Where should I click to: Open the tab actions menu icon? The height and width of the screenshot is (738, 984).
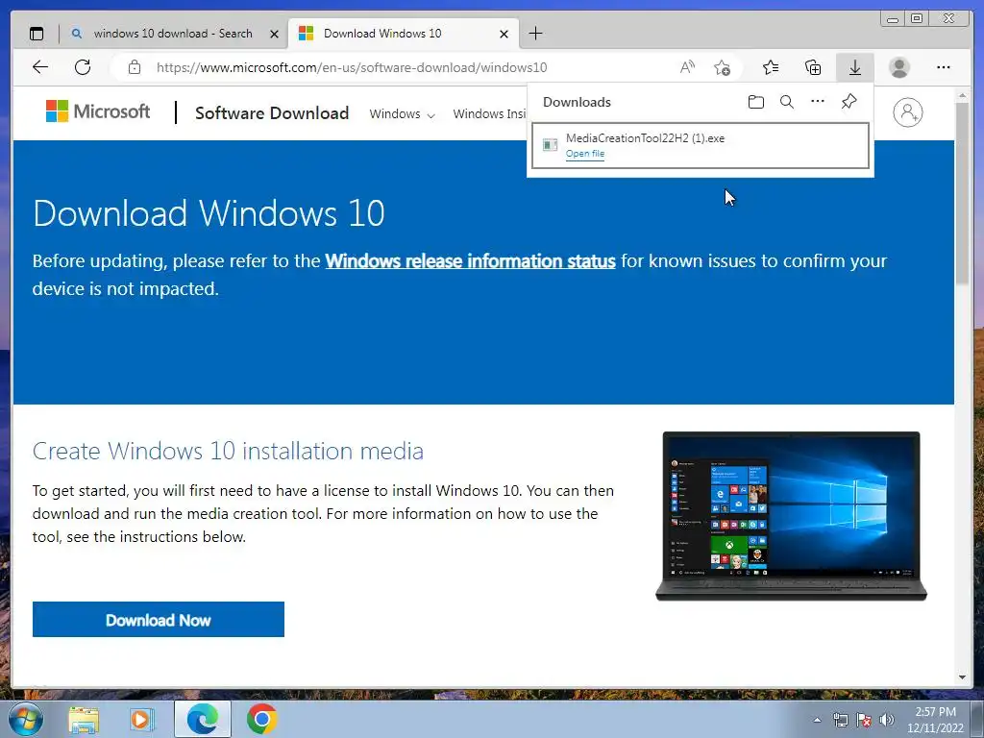[x=37, y=34]
